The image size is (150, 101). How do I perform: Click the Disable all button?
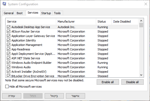[x=132, y=82]
